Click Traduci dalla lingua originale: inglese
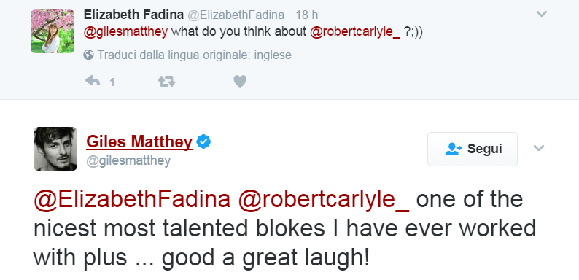 (195, 55)
